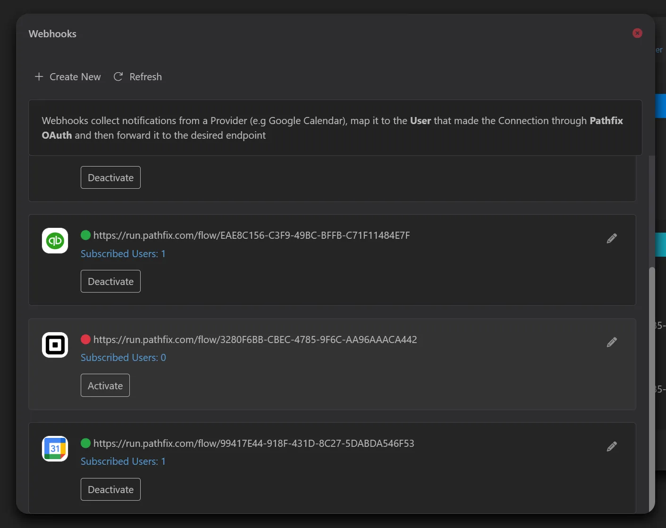
Task: Click the webhooks description info text
Action: click(332, 128)
